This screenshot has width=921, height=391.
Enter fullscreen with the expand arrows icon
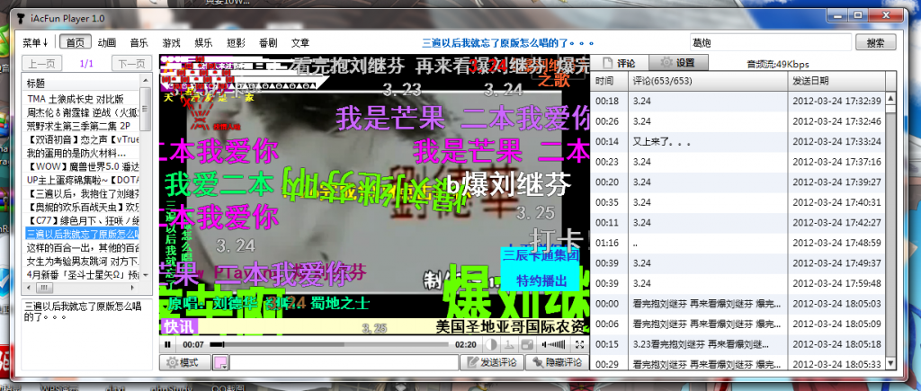click(580, 344)
